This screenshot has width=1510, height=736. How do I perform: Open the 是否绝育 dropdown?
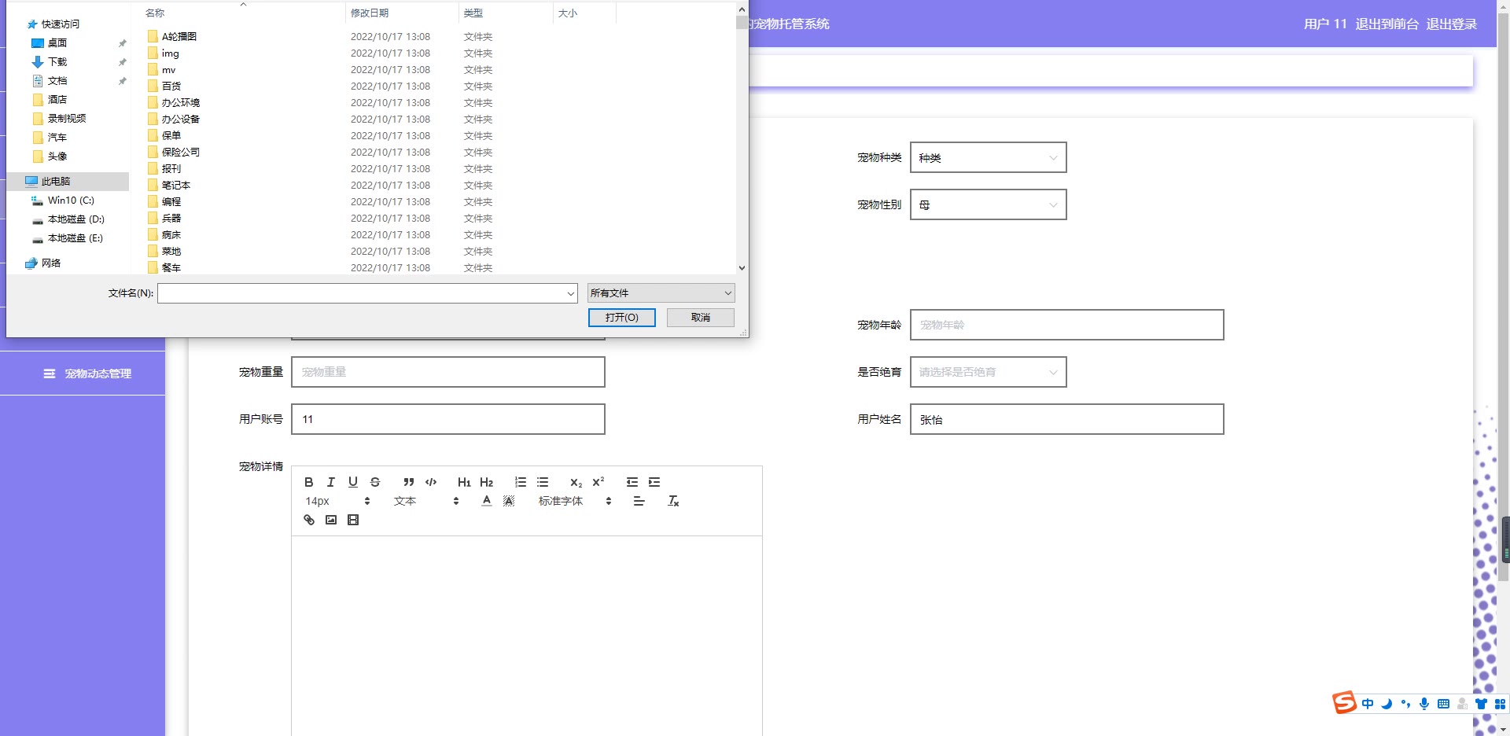point(988,372)
